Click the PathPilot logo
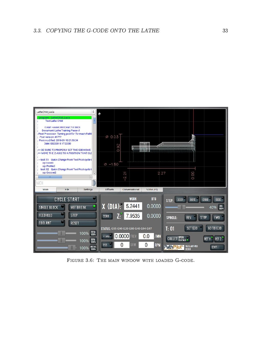278x360 pixels. [x=174, y=248]
